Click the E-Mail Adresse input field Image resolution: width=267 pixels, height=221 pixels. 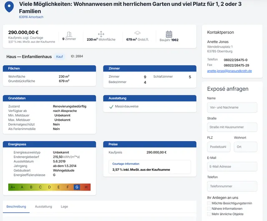[x=232, y=166]
